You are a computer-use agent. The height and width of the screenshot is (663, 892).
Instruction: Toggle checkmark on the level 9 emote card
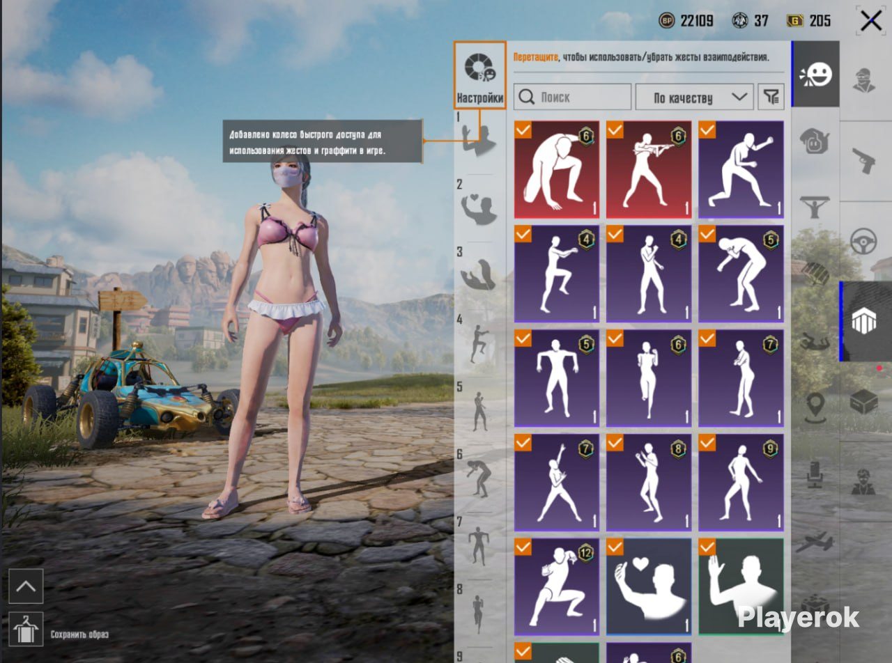[x=707, y=443]
